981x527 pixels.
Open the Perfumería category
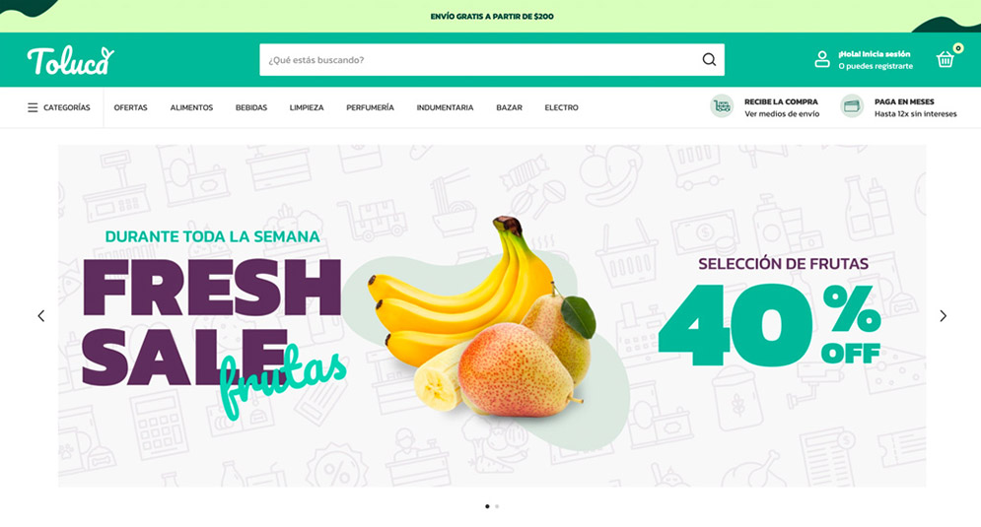click(371, 107)
